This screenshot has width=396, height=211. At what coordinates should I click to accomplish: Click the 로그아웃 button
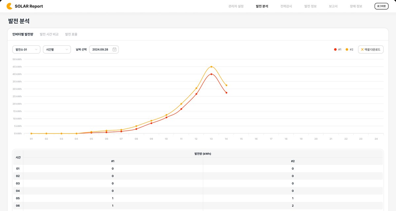[x=381, y=6]
